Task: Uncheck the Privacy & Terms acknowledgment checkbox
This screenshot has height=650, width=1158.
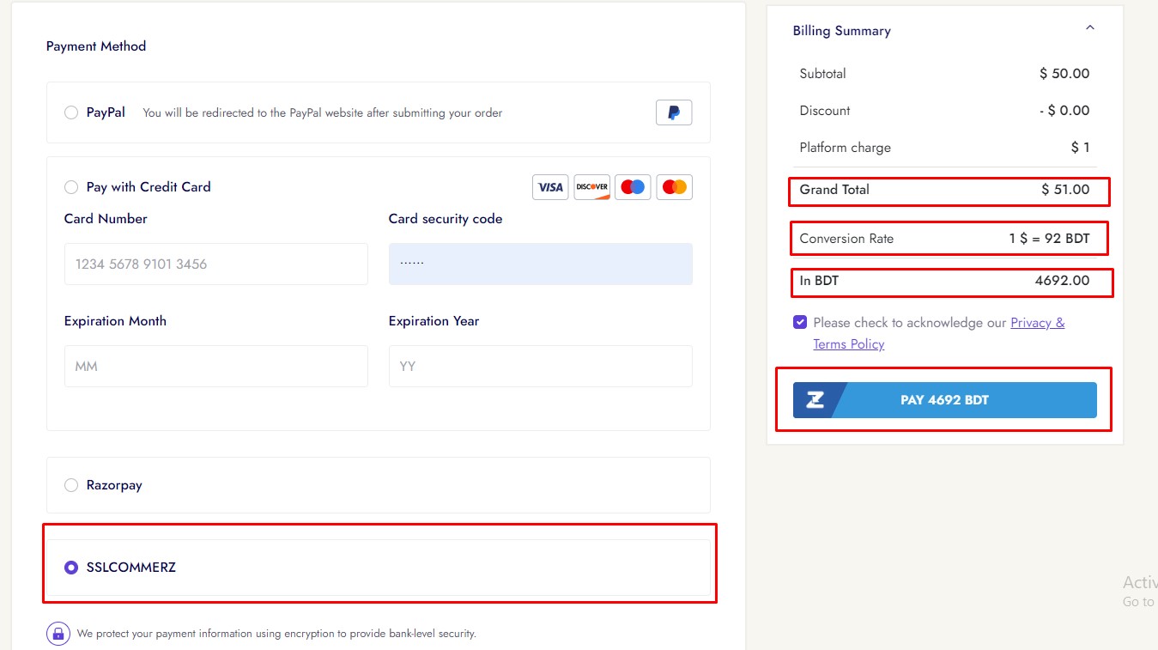Action: (x=800, y=323)
